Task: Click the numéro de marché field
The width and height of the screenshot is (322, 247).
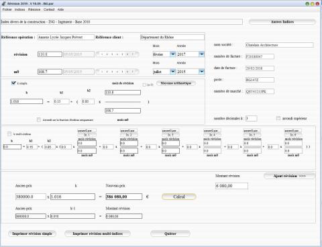Action: click(260, 91)
